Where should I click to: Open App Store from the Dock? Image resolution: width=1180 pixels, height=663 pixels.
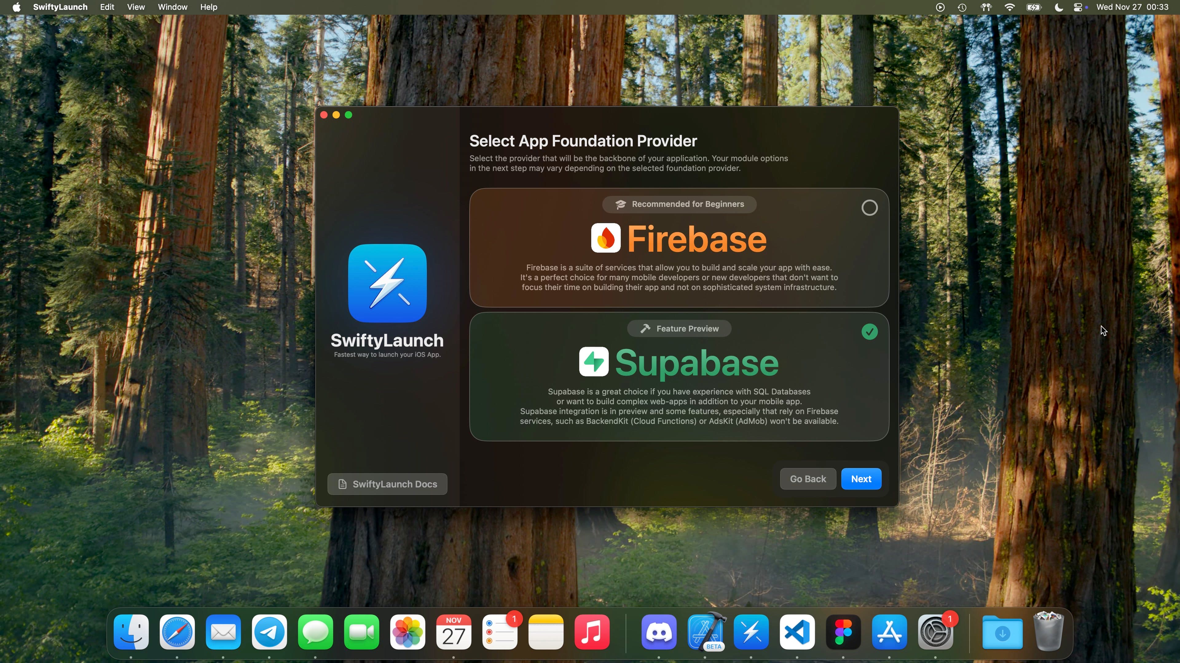(889, 632)
